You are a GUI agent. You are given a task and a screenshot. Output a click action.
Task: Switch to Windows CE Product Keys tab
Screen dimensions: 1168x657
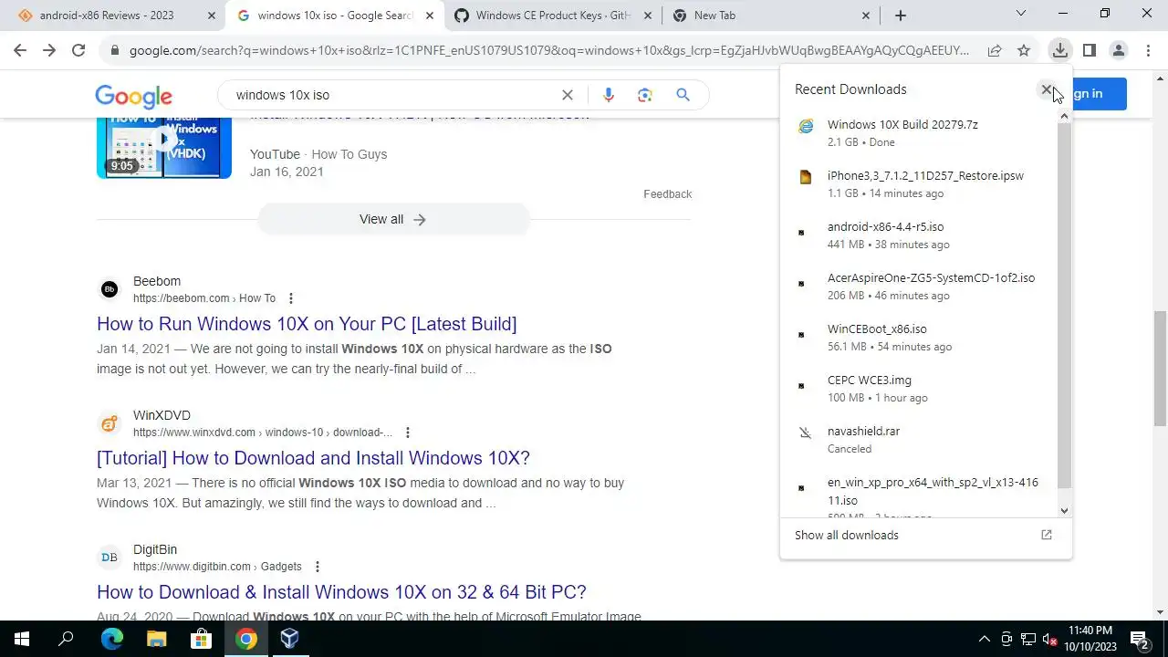click(x=551, y=16)
